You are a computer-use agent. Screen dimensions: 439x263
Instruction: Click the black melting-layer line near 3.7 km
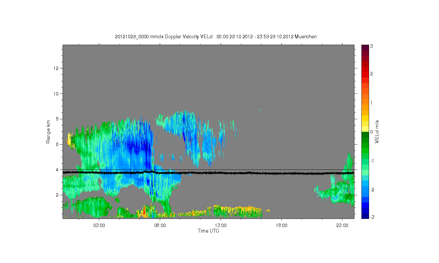(x=208, y=173)
